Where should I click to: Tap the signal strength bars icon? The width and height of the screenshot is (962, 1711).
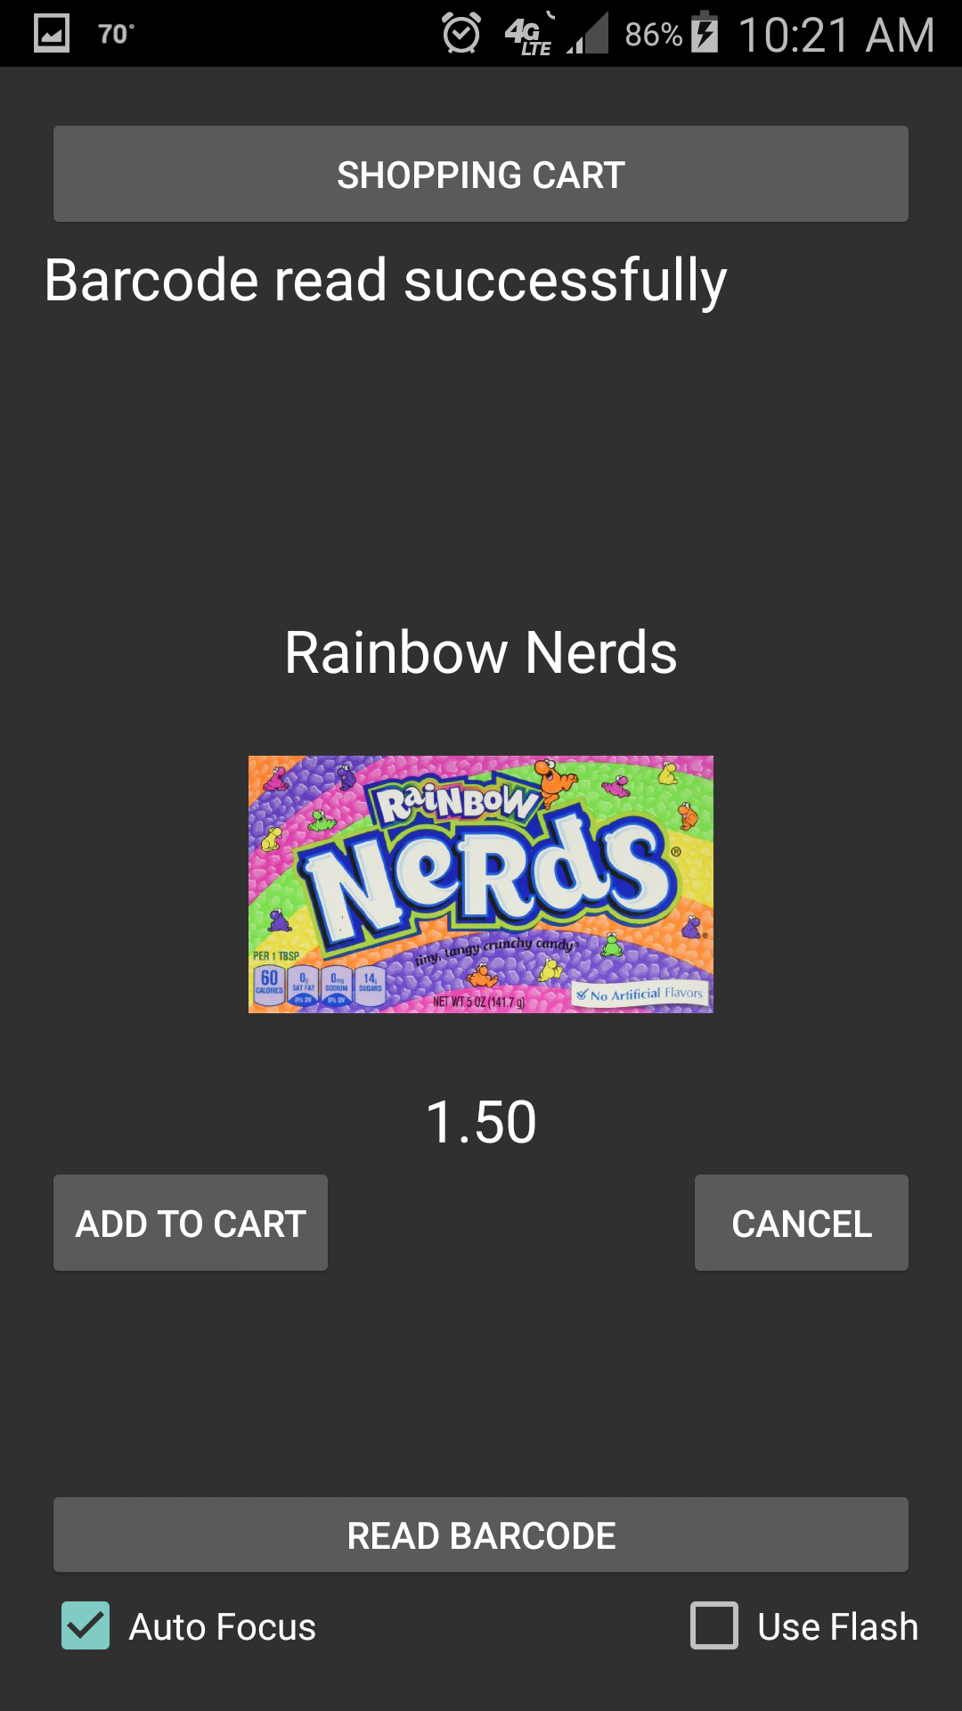point(588,34)
